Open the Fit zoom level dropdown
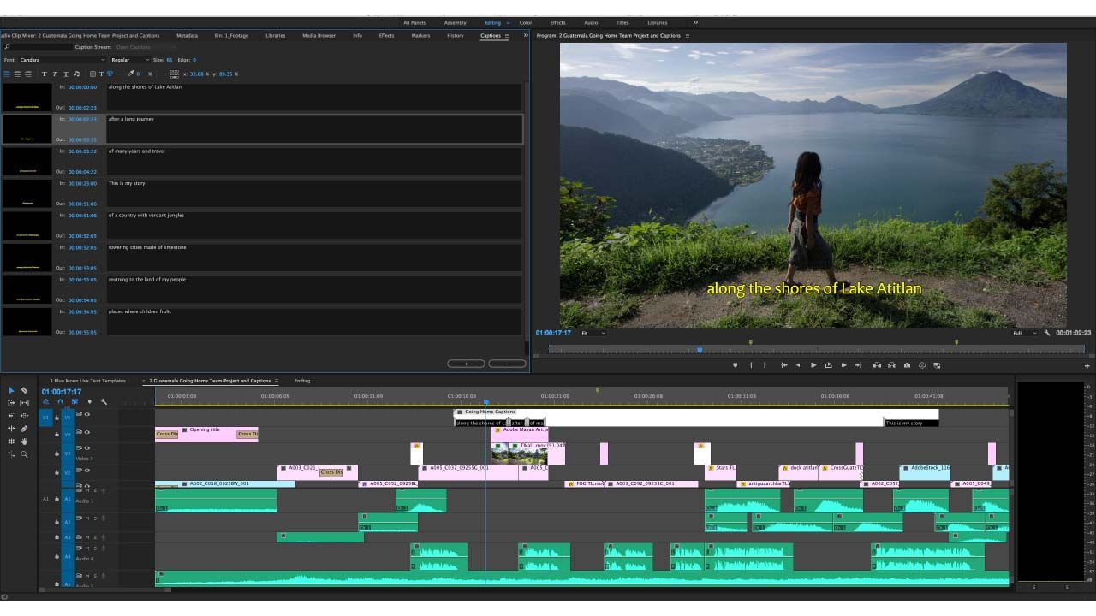Viewport: 1096px width, 616px height. [x=593, y=333]
